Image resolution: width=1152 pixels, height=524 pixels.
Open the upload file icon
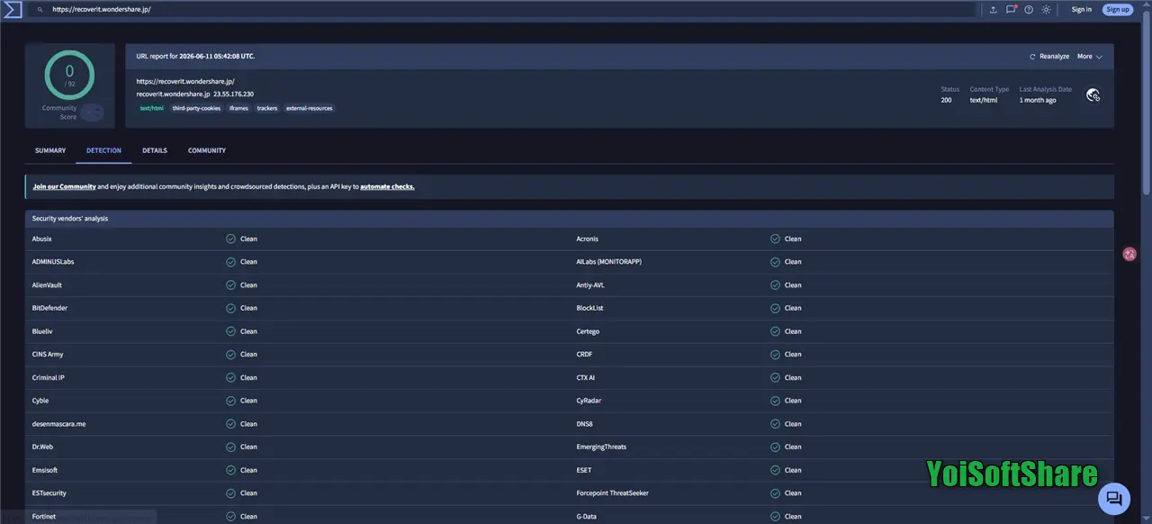click(994, 9)
